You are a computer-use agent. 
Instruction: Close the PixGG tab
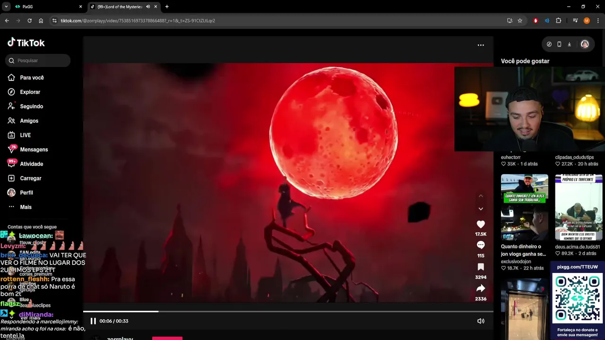(80, 7)
